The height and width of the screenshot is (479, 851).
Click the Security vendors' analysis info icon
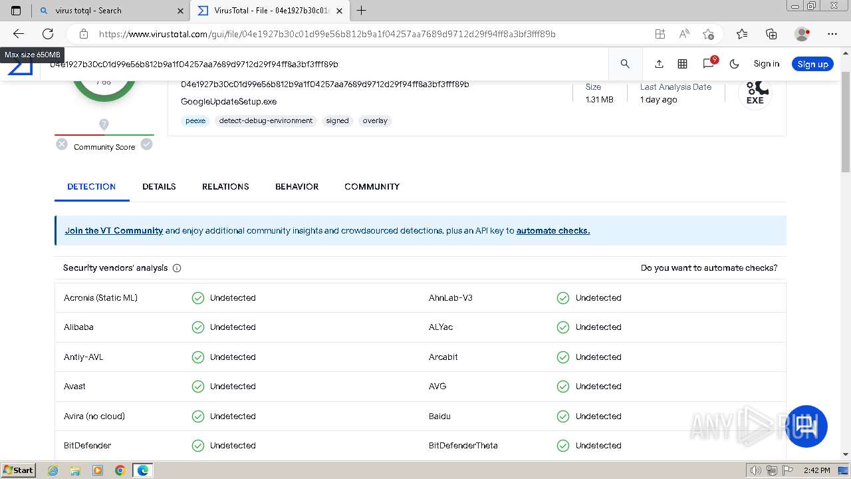(177, 268)
